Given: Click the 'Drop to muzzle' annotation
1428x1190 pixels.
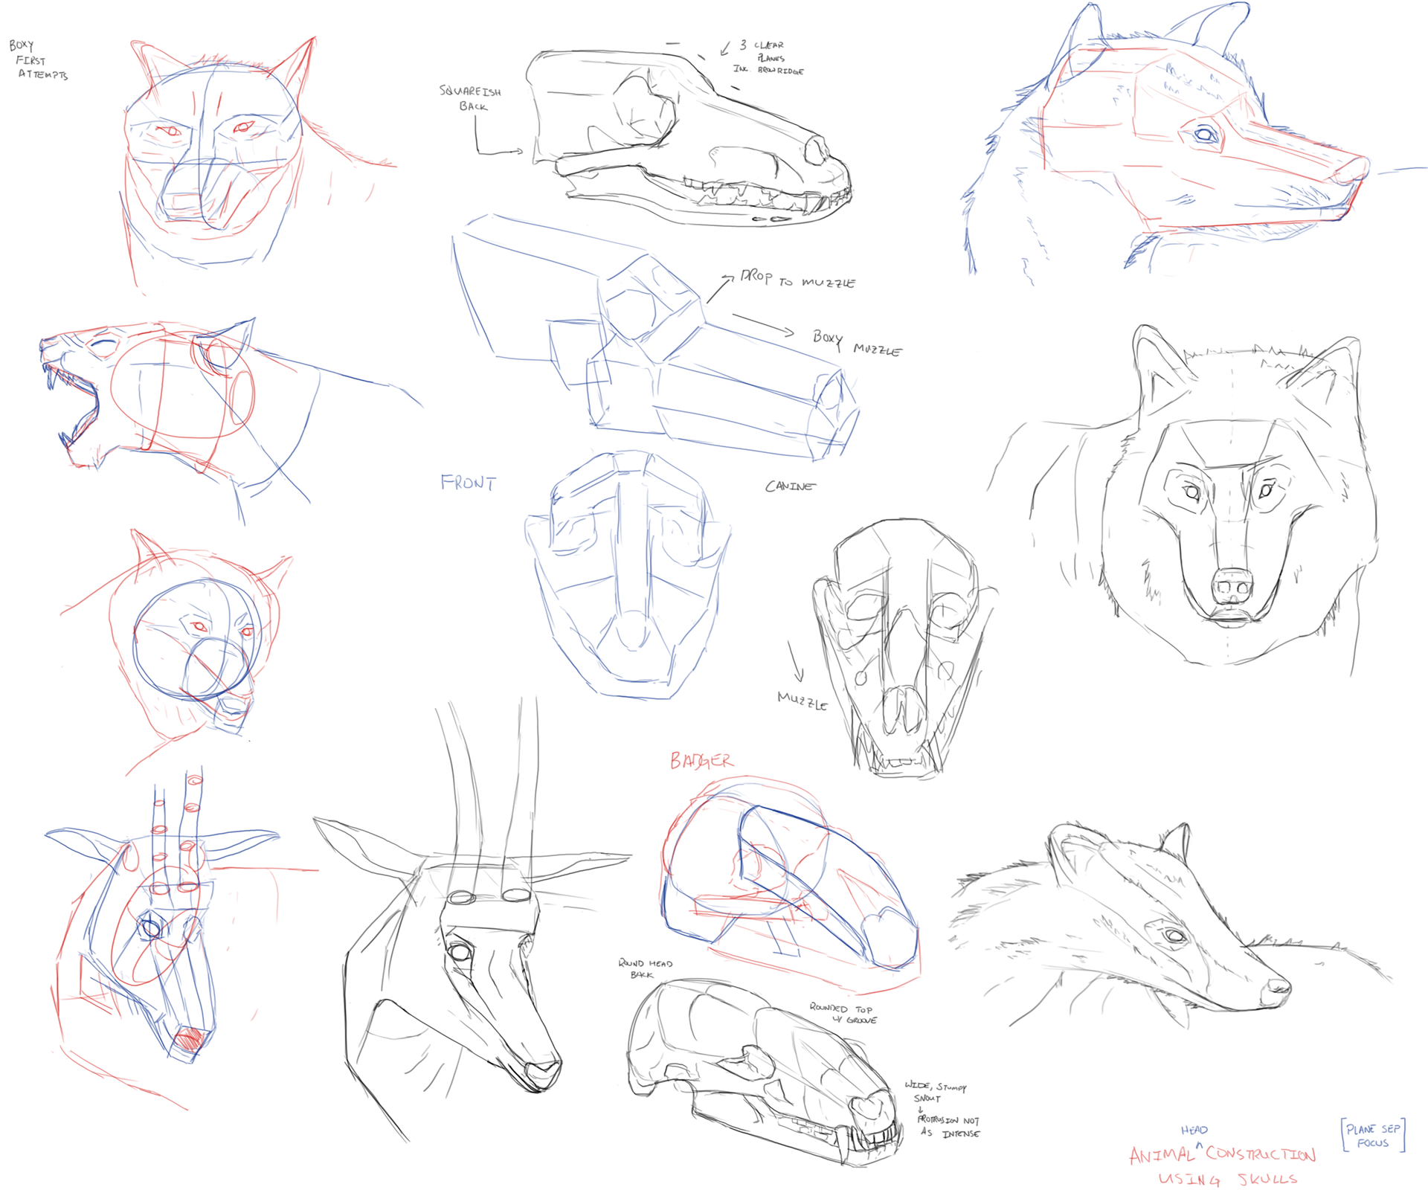Looking at the screenshot, I should point(797,280).
